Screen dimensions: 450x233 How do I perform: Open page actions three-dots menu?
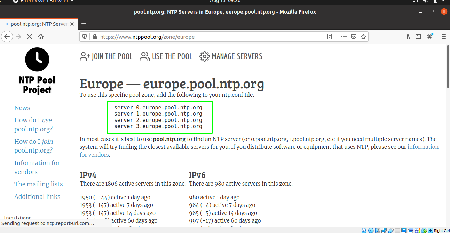pos(344,37)
